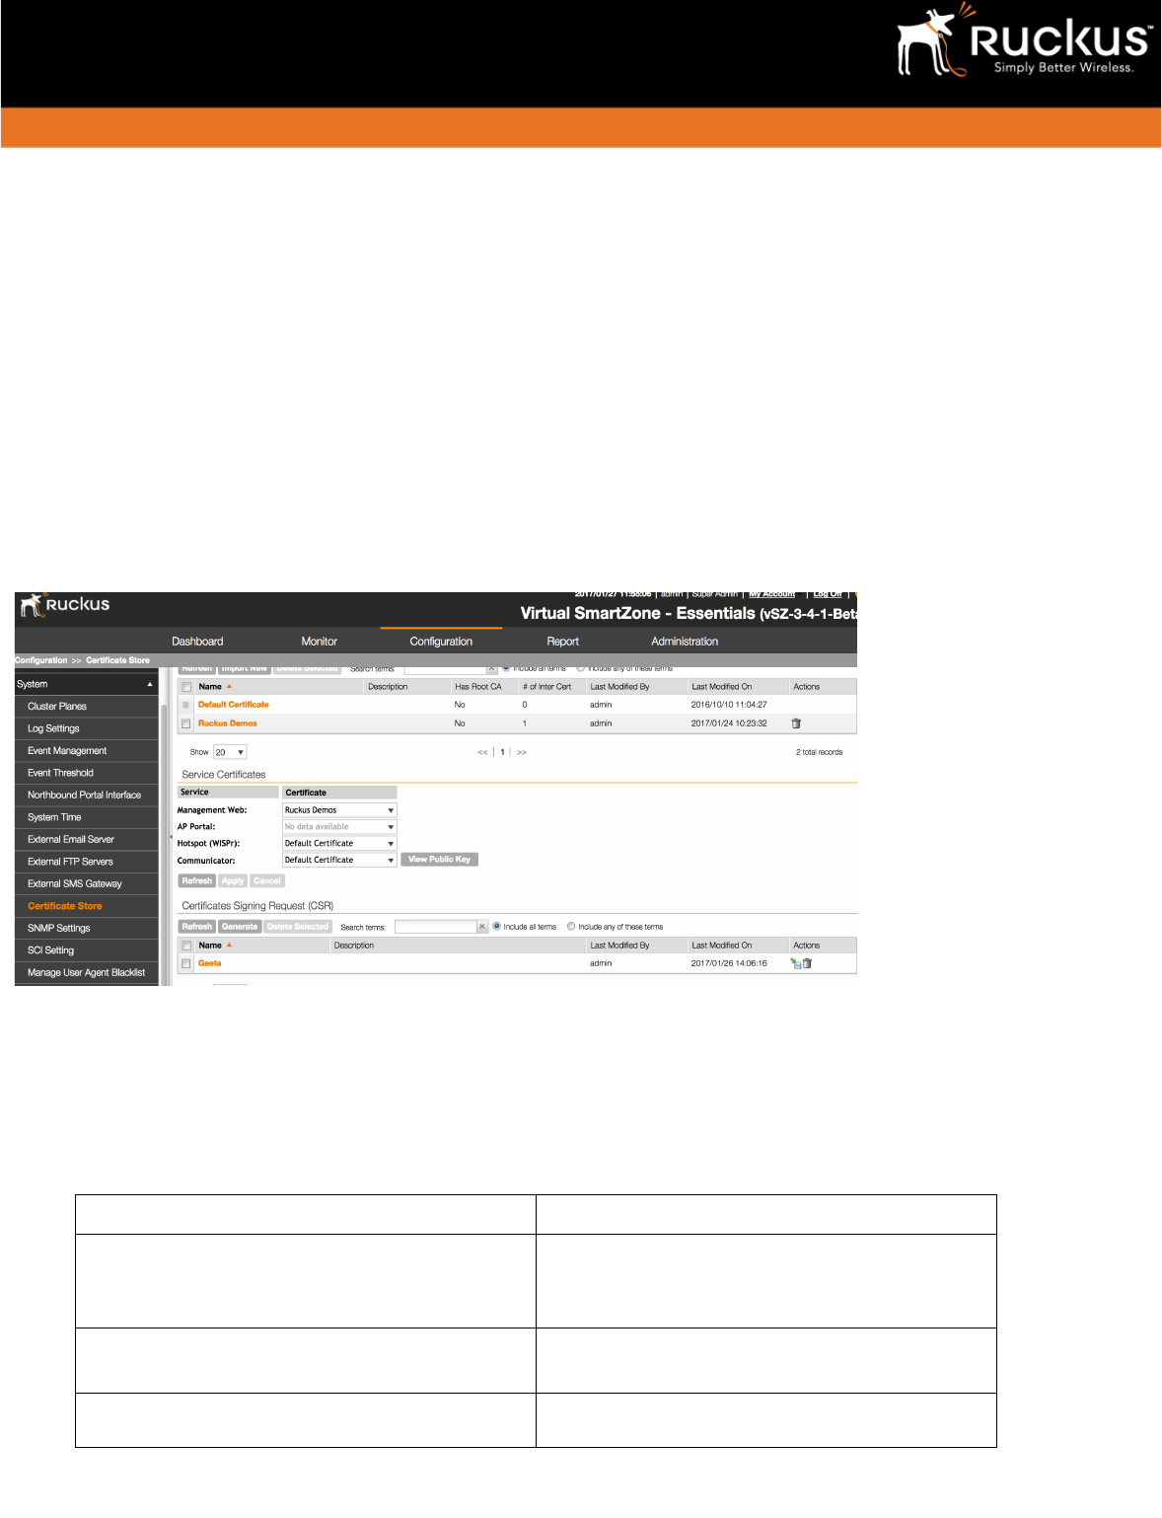Check the Default Certificate row checkbox
Viewport: 1162px width, 1518px height.
185,705
